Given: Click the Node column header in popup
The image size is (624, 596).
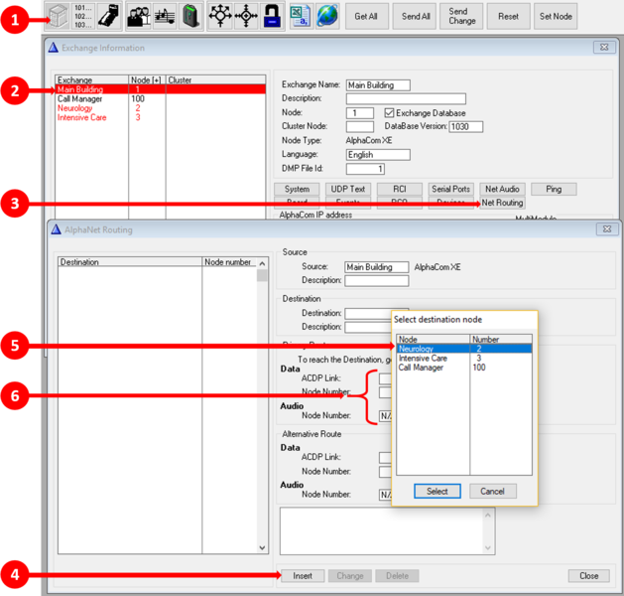Looking at the screenshot, I should tap(433, 339).
